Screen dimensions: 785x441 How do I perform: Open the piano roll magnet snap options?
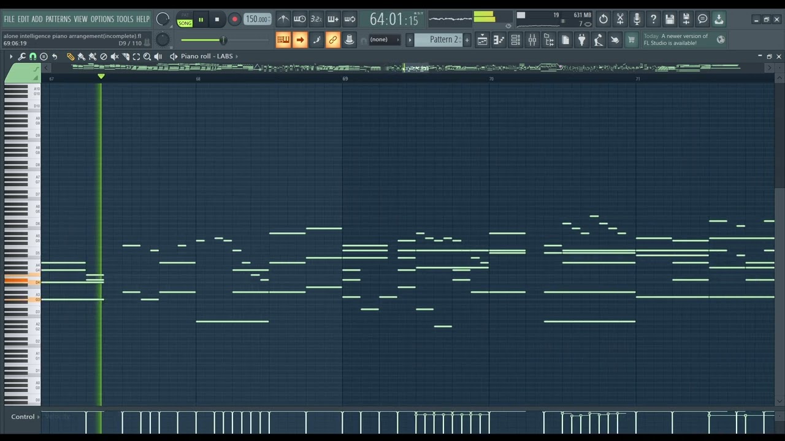pos(33,56)
